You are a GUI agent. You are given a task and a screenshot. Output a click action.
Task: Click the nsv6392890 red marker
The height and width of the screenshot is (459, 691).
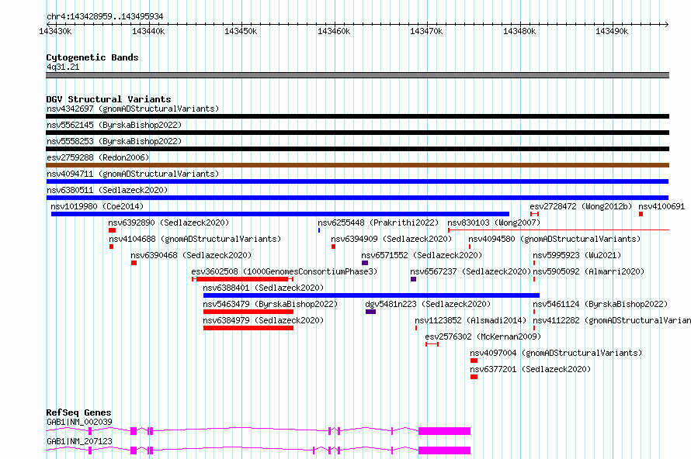pos(112,230)
